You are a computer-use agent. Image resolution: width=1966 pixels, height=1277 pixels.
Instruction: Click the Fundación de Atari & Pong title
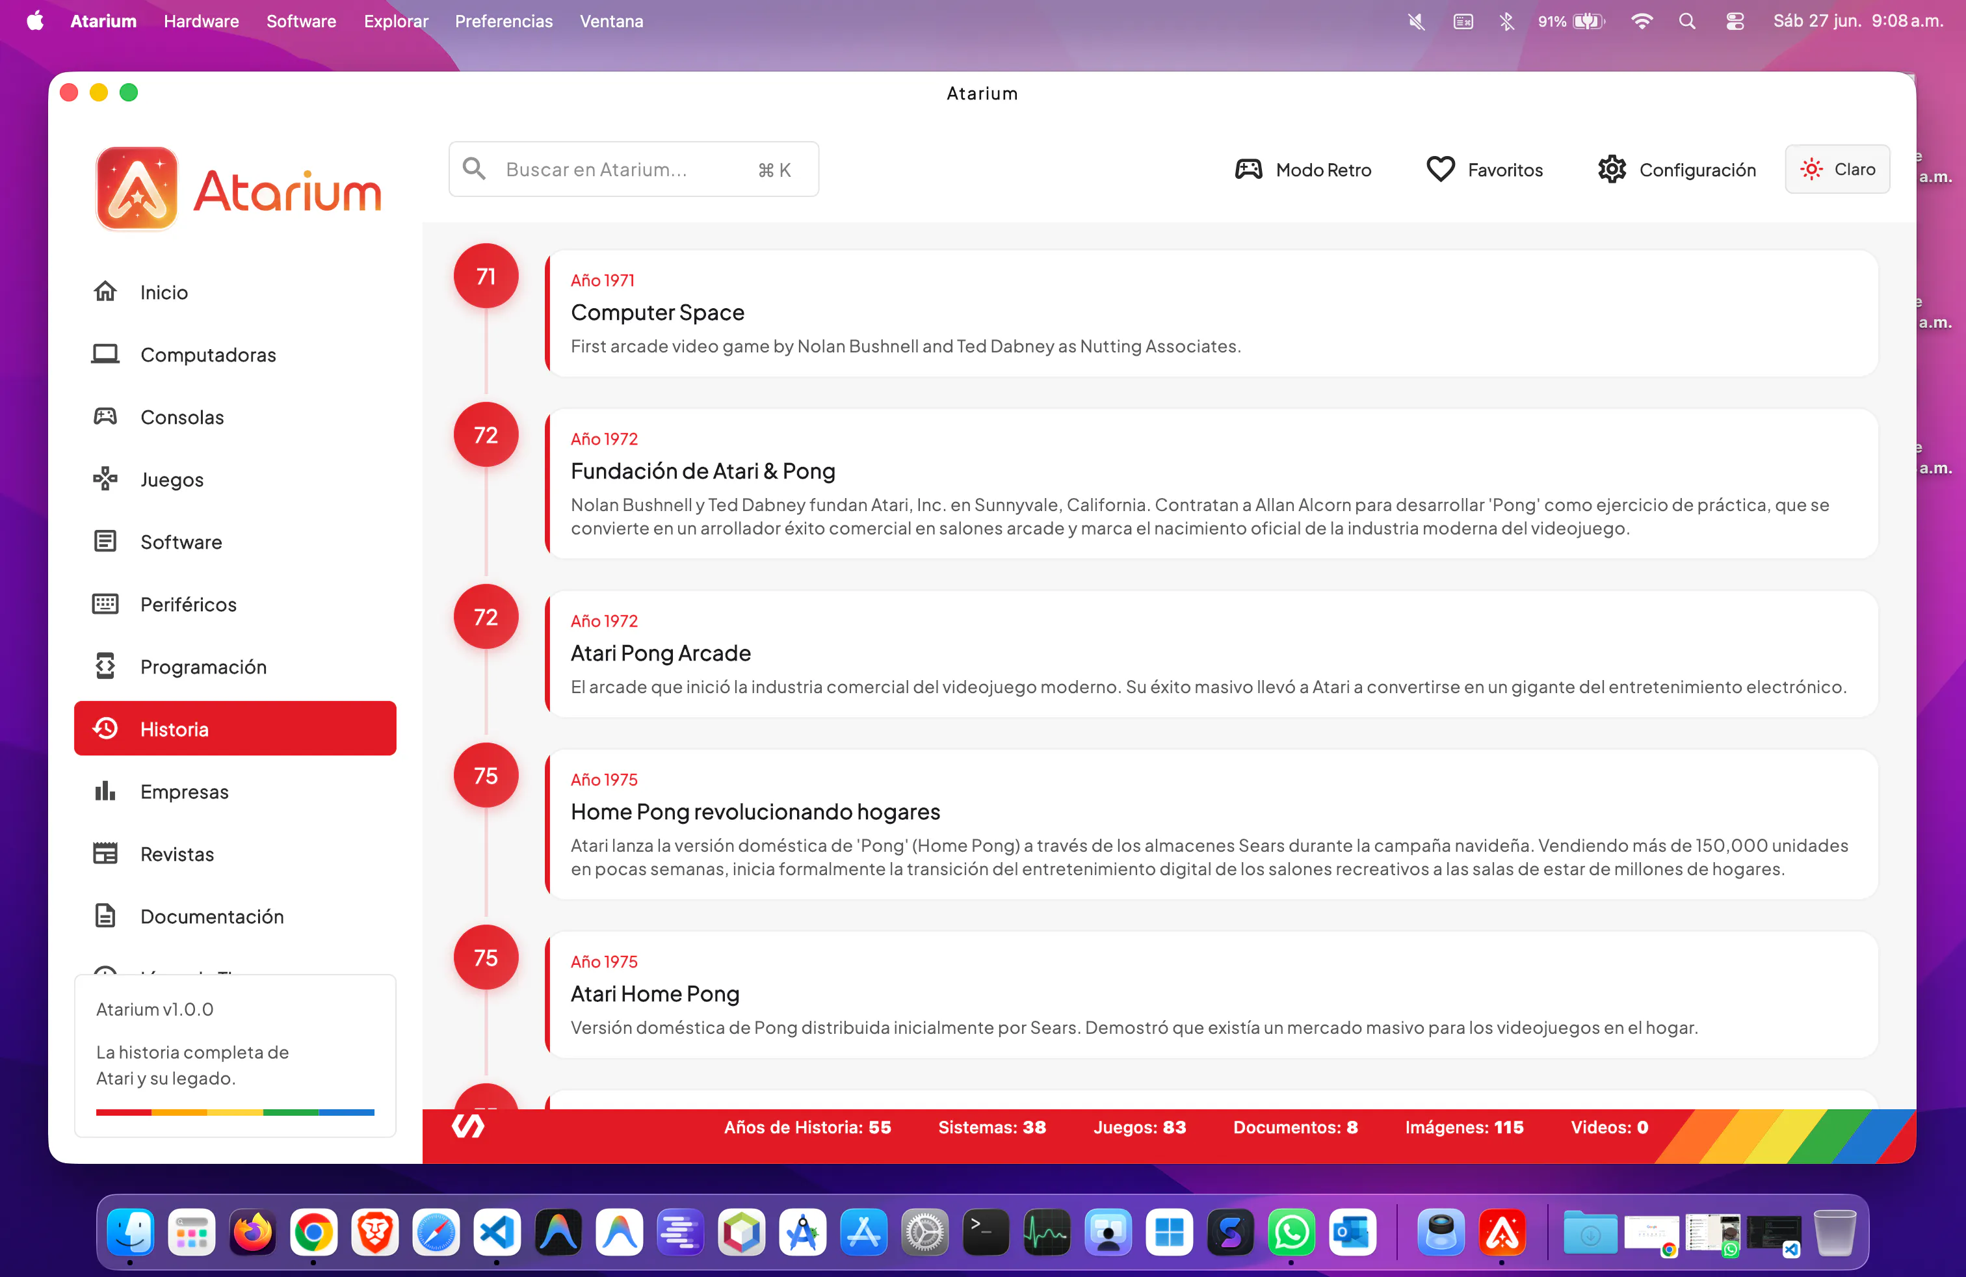(703, 471)
